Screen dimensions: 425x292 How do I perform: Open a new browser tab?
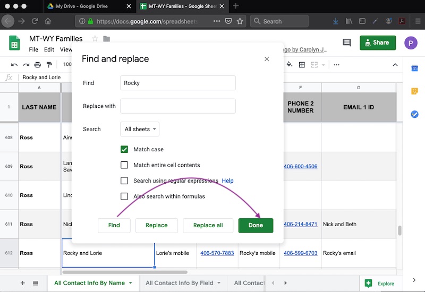pyautogui.click(x=236, y=6)
